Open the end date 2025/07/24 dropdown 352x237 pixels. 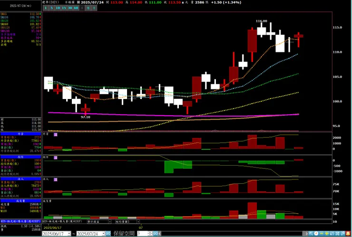[104, 234]
